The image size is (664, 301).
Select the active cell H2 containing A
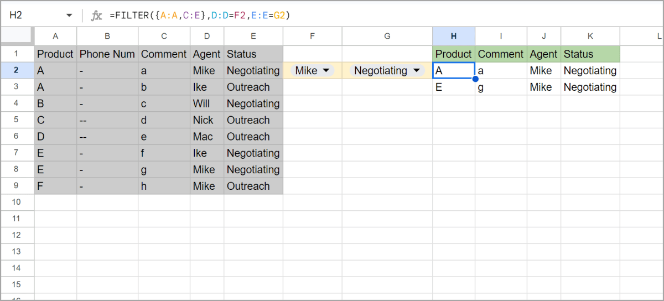click(454, 71)
